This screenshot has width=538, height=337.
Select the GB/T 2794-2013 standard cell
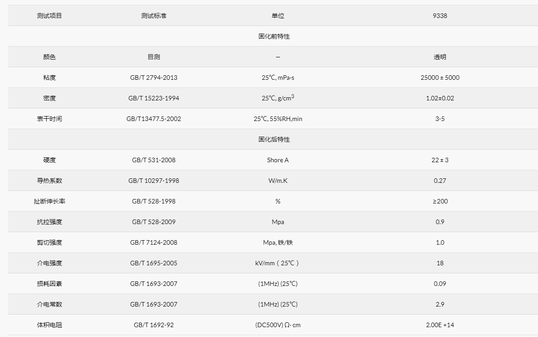[x=154, y=78]
